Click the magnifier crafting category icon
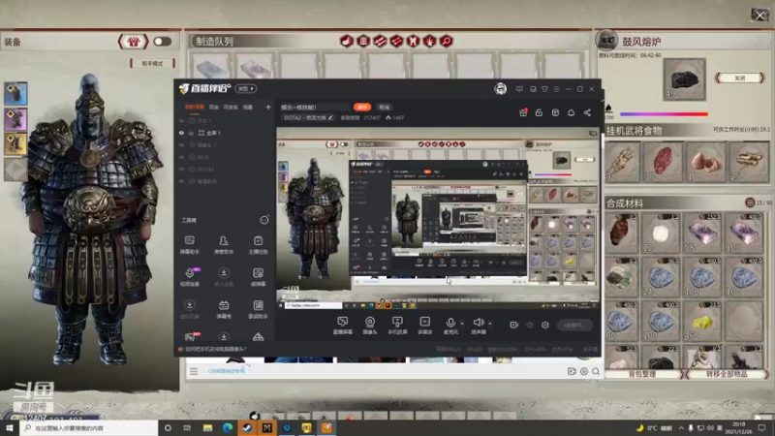The image size is (775, 436). pos(447,41)
